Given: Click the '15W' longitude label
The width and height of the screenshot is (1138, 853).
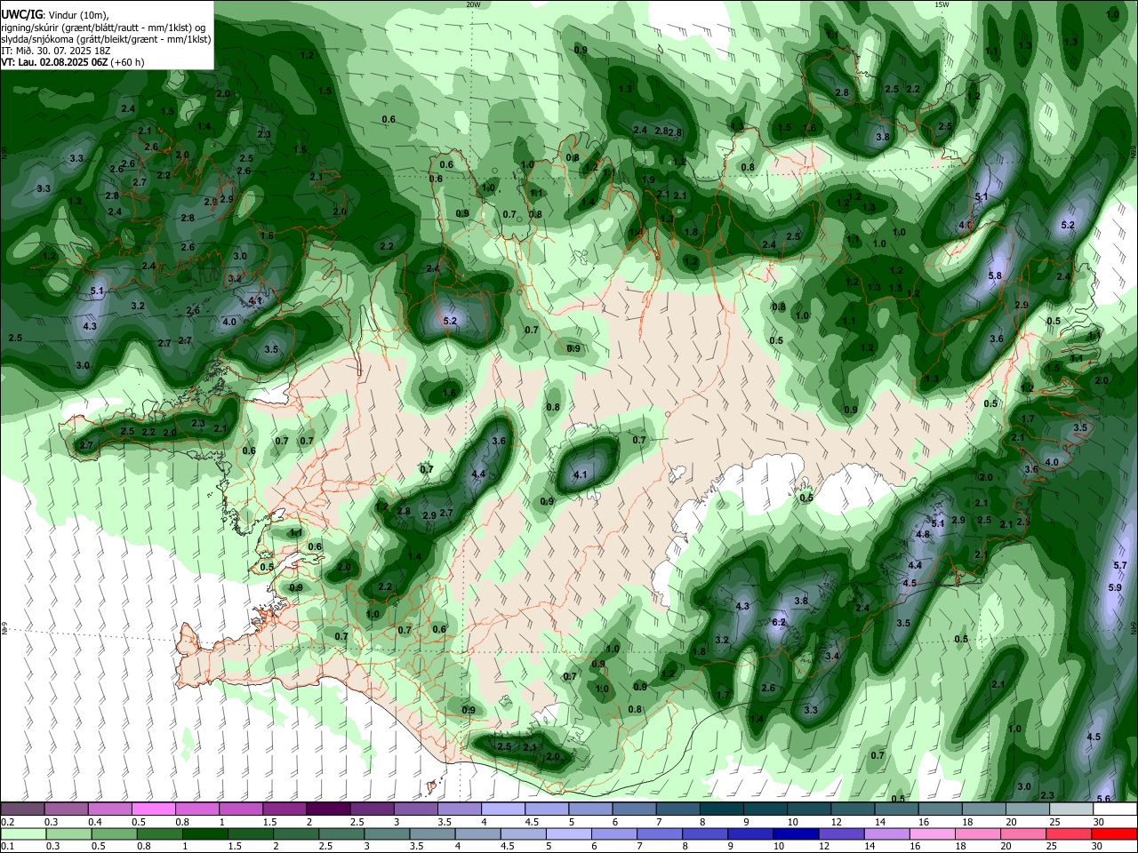Looking at the screenshot, I should click(942, 4).
